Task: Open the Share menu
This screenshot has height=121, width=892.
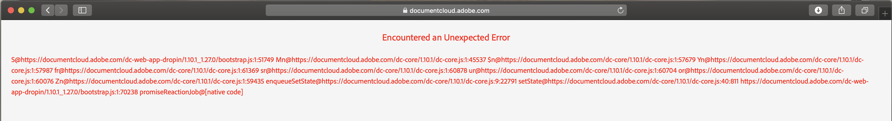Action: pyautogui.click(x=841, y=10)
